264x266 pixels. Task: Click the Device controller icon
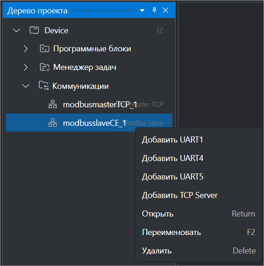[34, 31]
